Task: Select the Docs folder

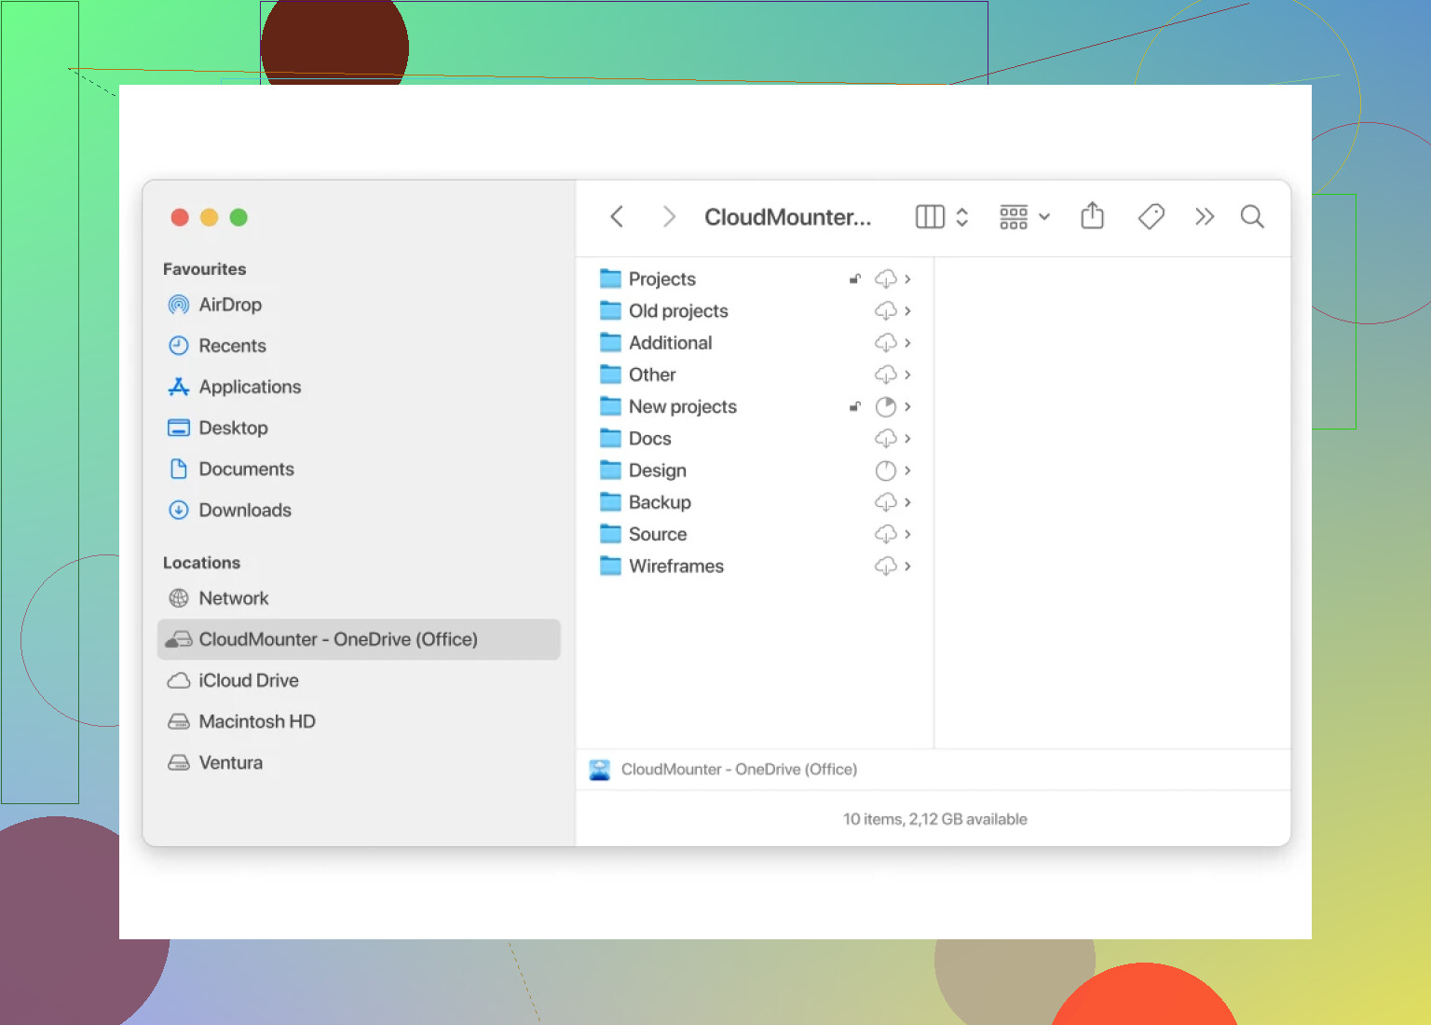Action: tap(755, 438)
